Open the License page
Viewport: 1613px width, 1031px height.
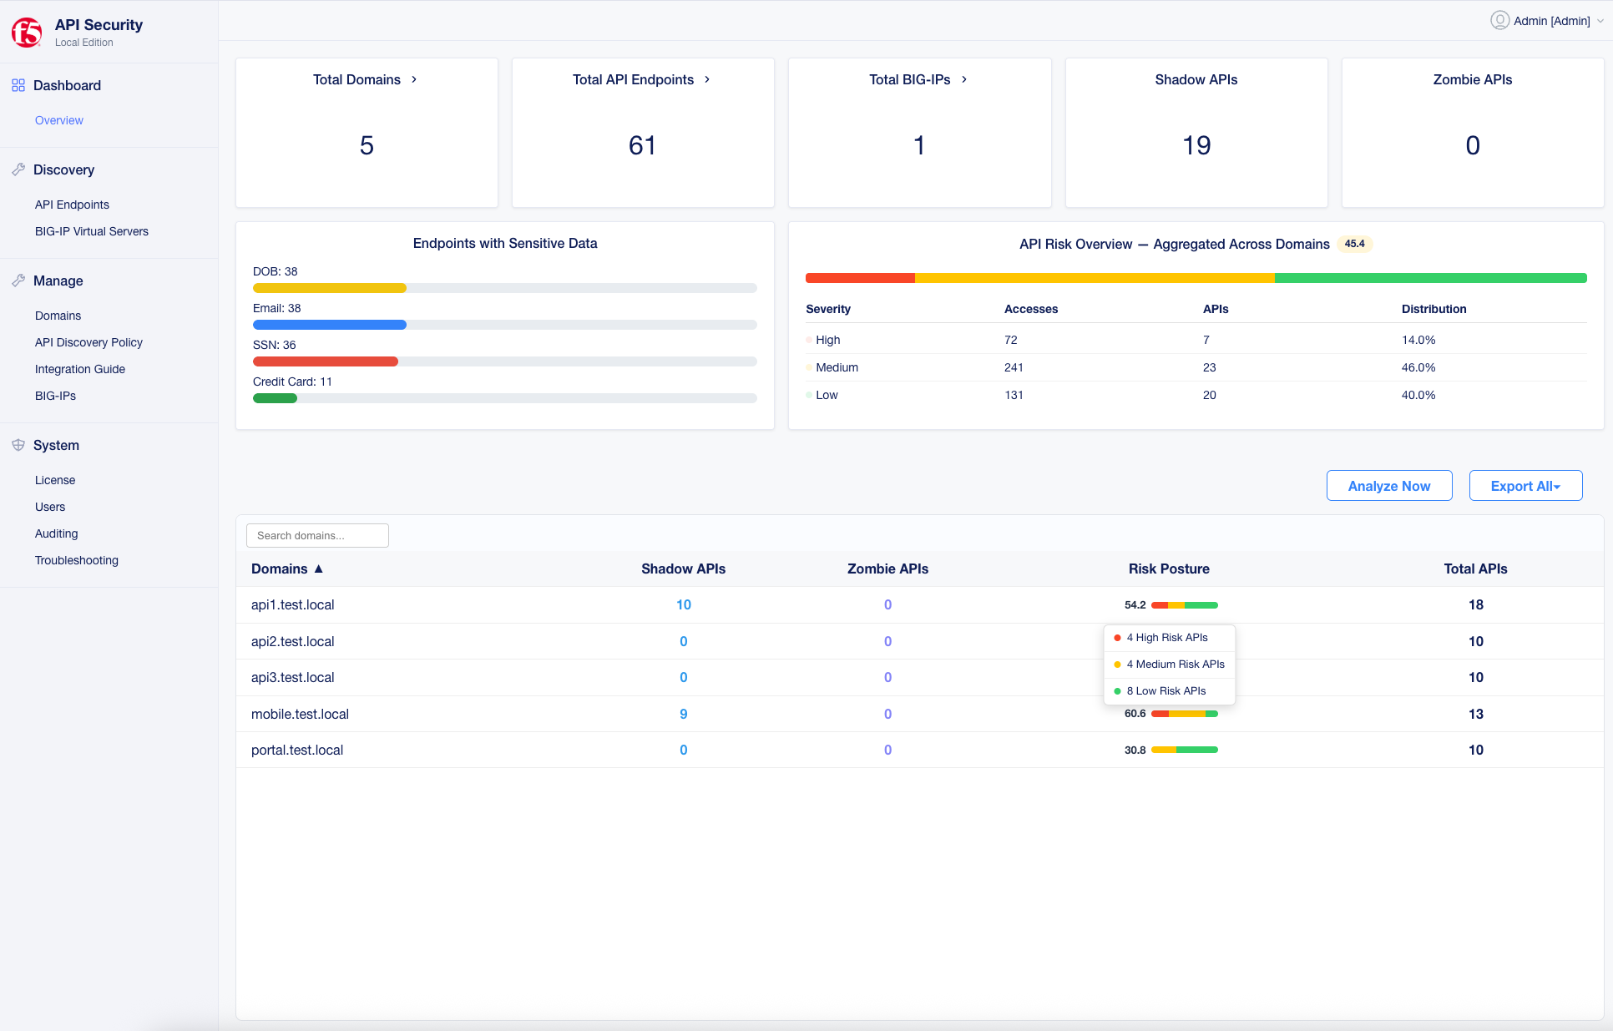tap(55, 480)
